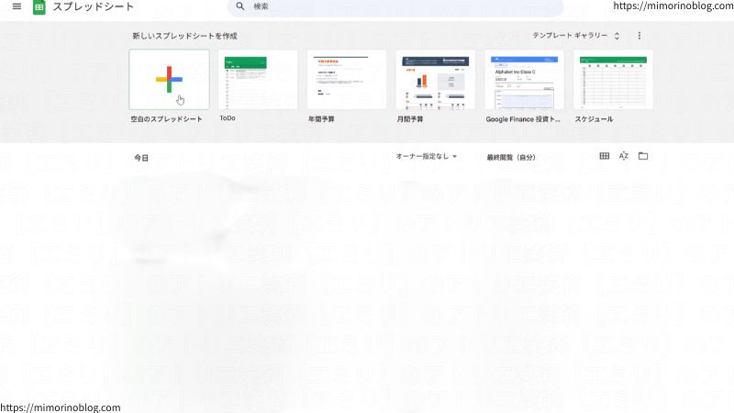This screenshot has height=413, width=734.
Task: Click the 最終閲覧（自分） column header
Action: 511,157
